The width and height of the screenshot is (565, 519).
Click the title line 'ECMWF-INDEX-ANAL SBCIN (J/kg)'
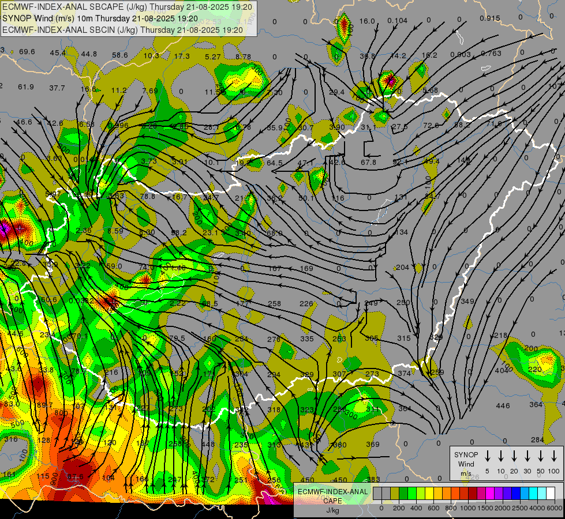point(70,30)
